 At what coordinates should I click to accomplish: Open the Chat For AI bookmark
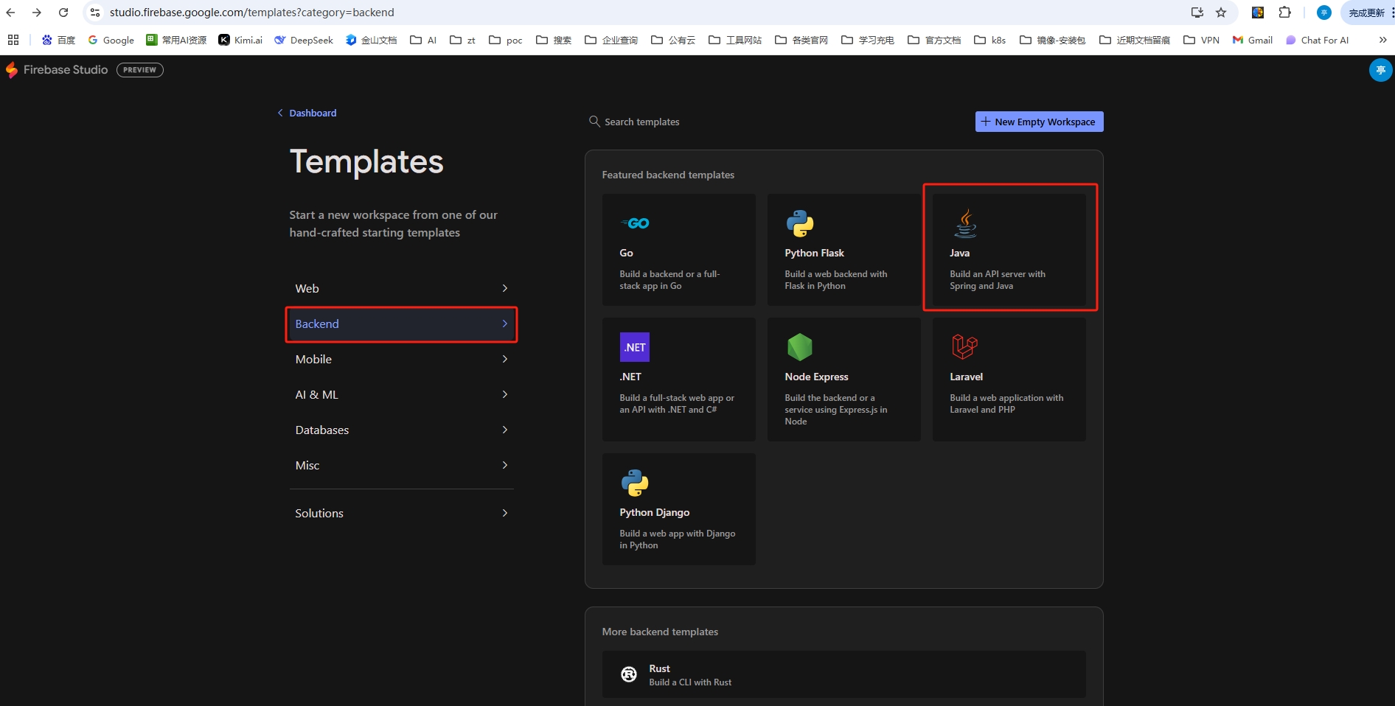coord(1317,40)
